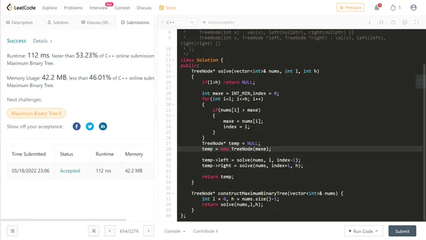
Task: Open editor settings icon
Action: click(x=405, y=23)
